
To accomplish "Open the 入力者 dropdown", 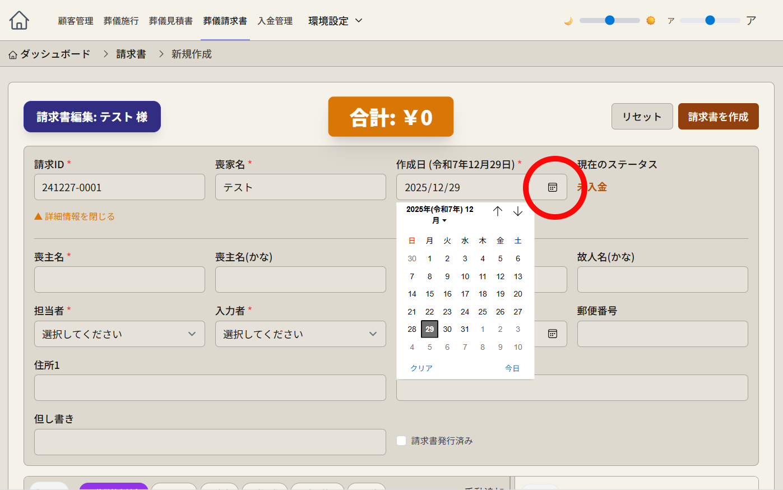I will pyautogui.click(x=300, y=334).
